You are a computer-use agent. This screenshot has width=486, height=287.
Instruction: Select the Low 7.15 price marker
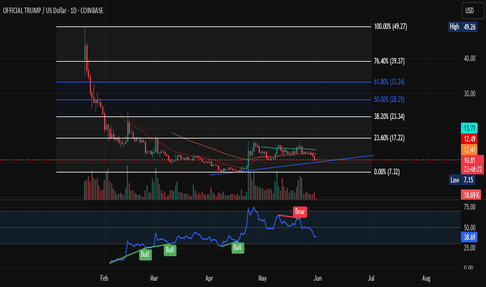tap(461, 180)
